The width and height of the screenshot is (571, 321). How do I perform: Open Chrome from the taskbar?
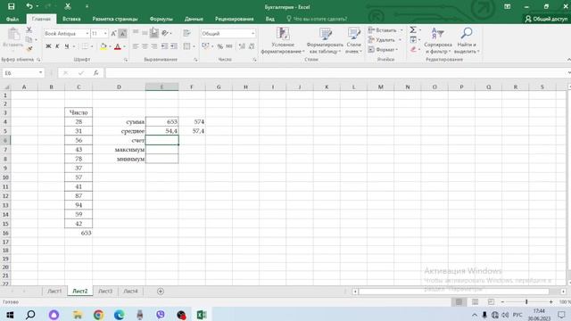coord(98,315)
